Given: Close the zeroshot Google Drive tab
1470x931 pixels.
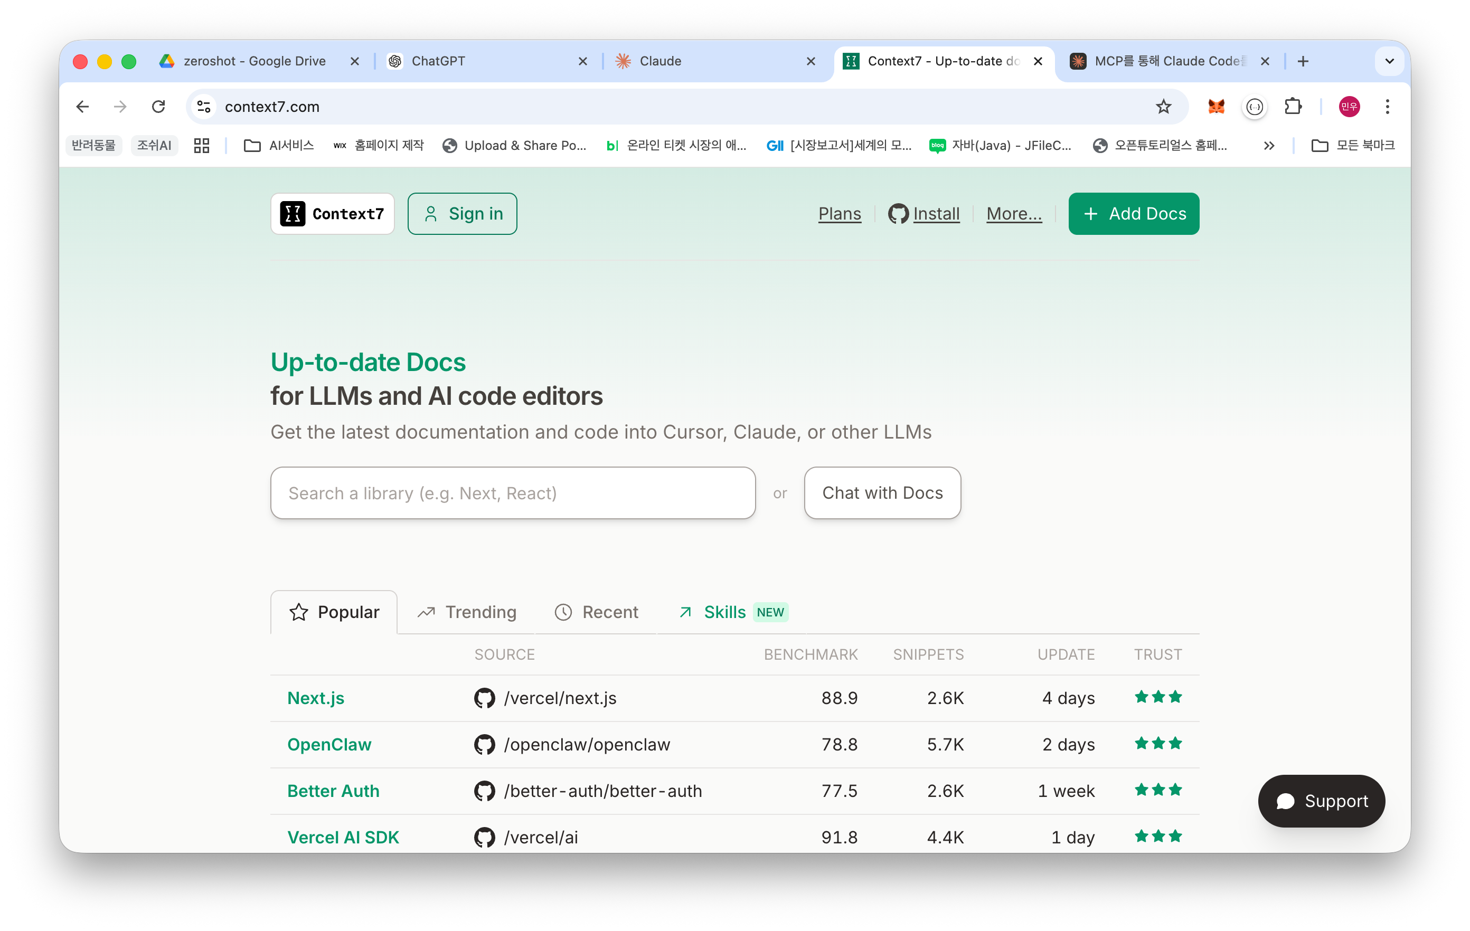Looking at the screenshot, I should pos(354,61).
